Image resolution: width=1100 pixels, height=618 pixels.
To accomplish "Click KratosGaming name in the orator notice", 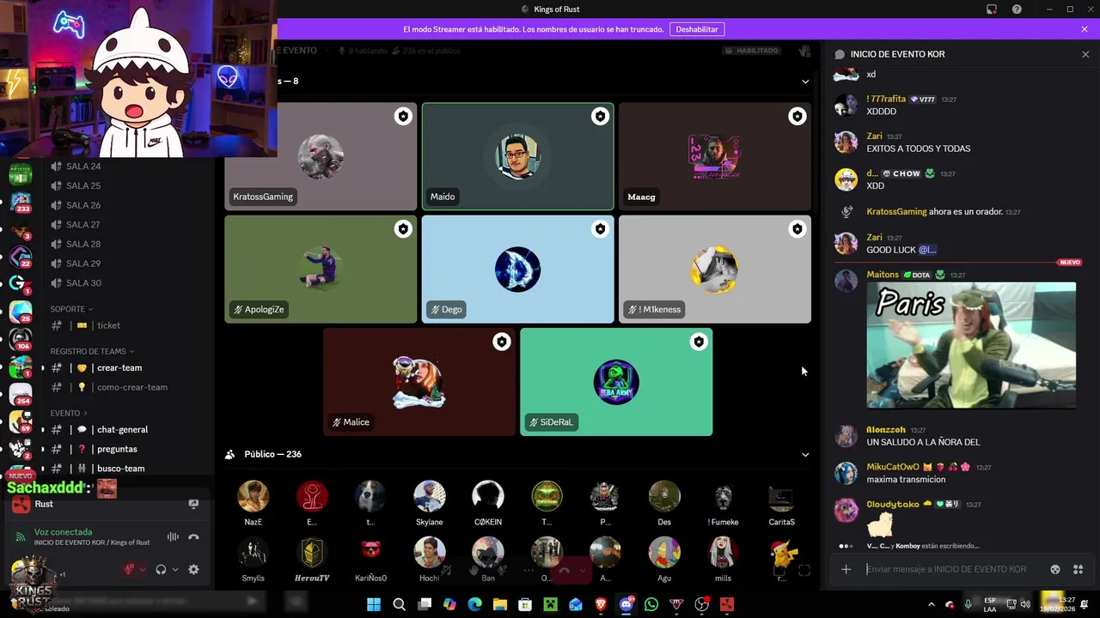I will [896, 211].
